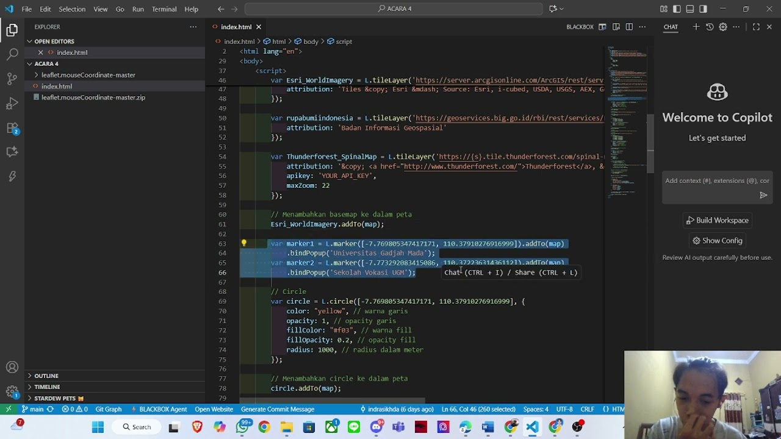Open OBS Studio from the taskbar
Image resolution: width=781 pixels, height=439 pixels.
pyautogui.click(x=578, y=427)
